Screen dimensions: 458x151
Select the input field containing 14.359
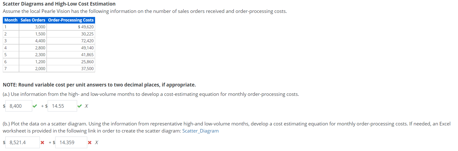(71, 142)
